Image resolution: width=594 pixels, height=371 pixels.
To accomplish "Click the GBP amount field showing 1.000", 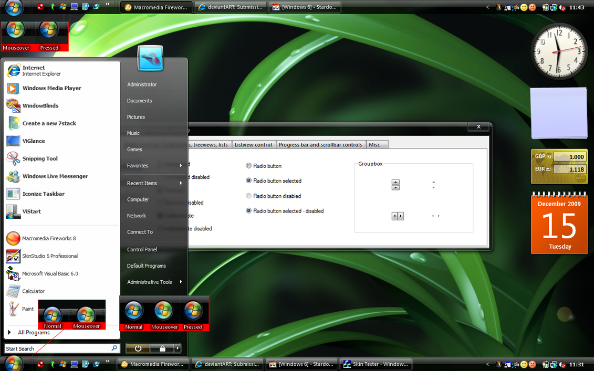I will pos(569,157).
